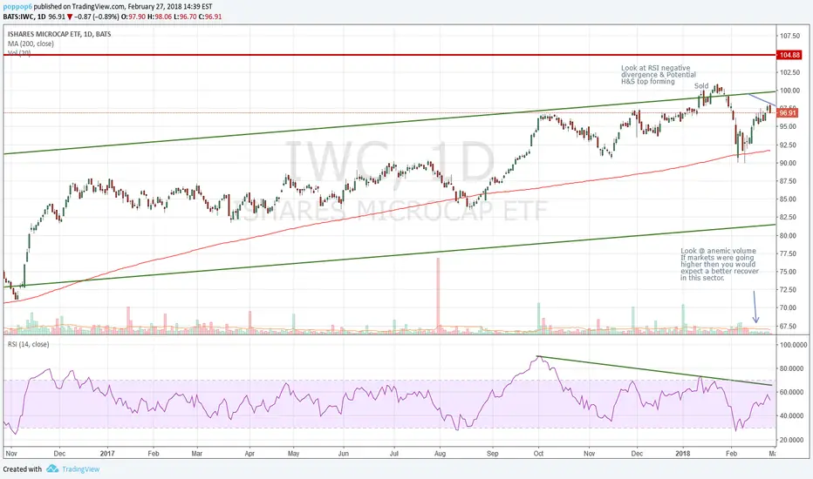Click the 2018 time axis label
The width and height of the screenshot is (813, 479).
click(683, 453)
